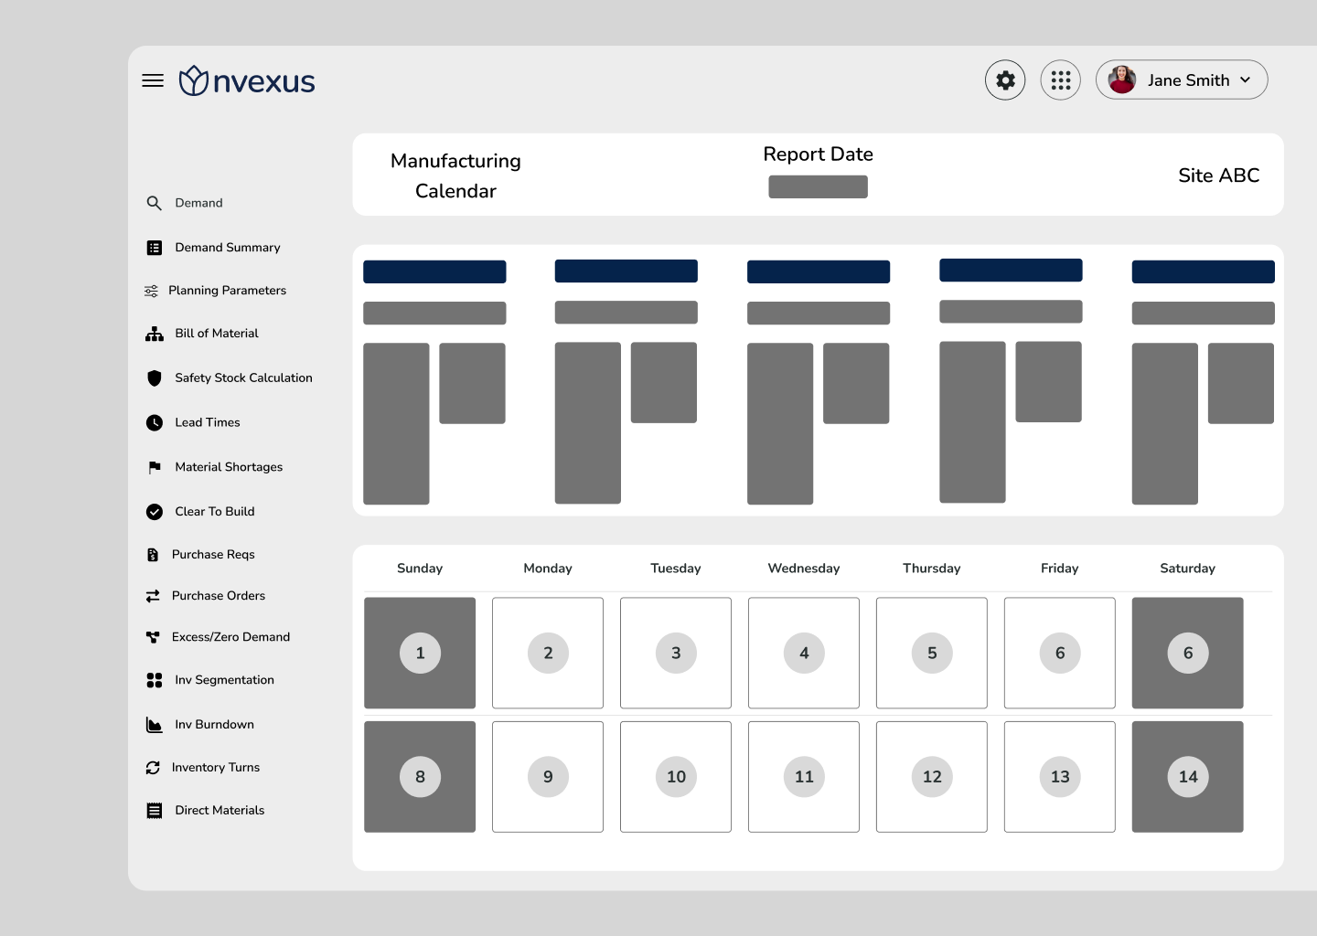Click the Demand Summary list icon
The height and width of the screenshot is (936, 1317).
click(x=155, y=248)
